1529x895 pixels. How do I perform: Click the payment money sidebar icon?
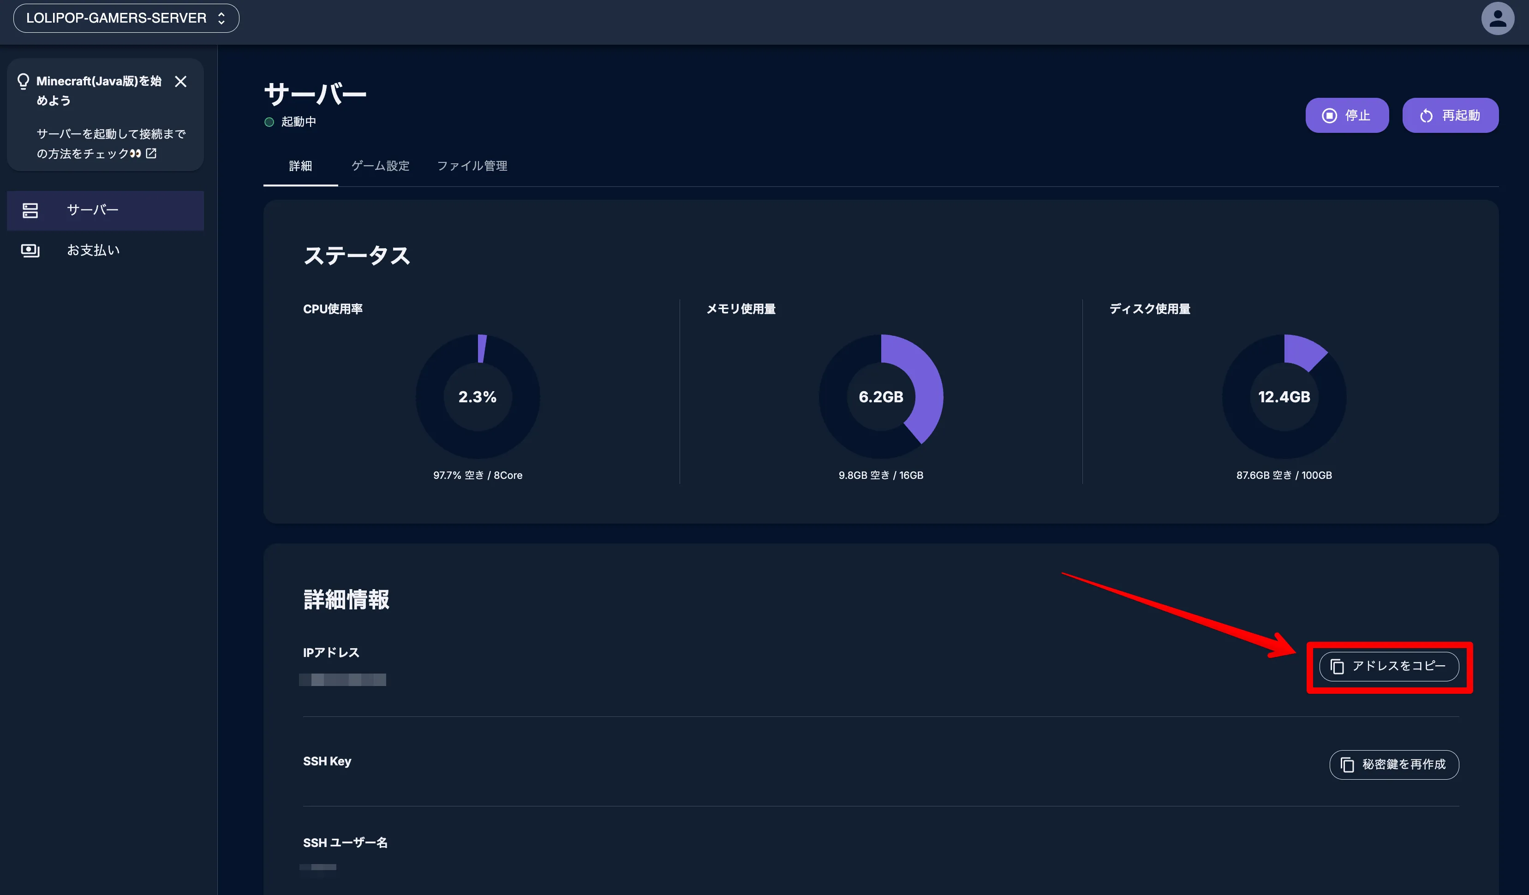(x=30, y=251)
